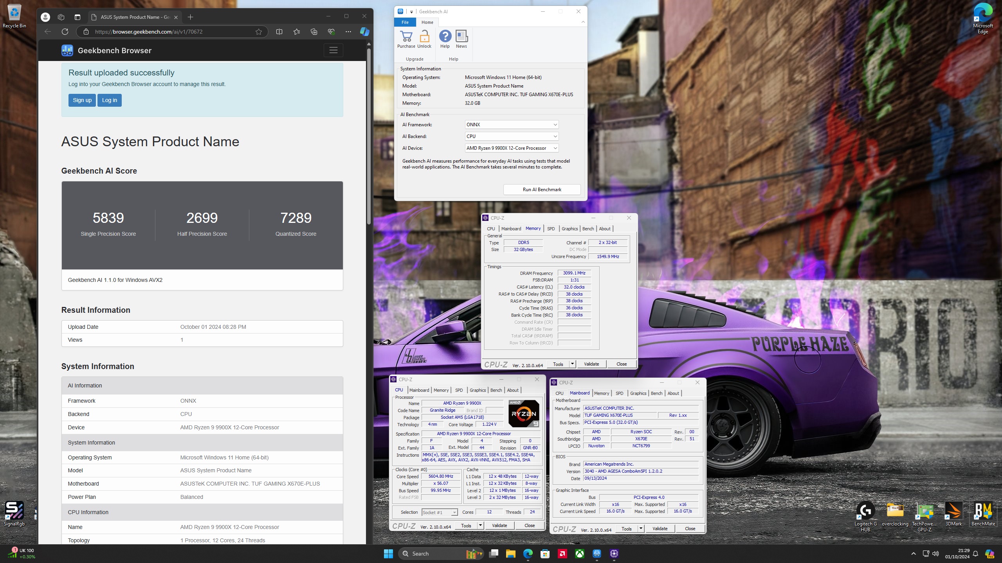Open SignalRgb desktop shortcut
Viewport: 1002px width, 563px height.
[x=14, y=514]
